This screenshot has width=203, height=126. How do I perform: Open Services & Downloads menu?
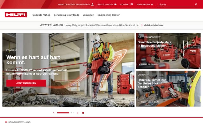[66, 15]
